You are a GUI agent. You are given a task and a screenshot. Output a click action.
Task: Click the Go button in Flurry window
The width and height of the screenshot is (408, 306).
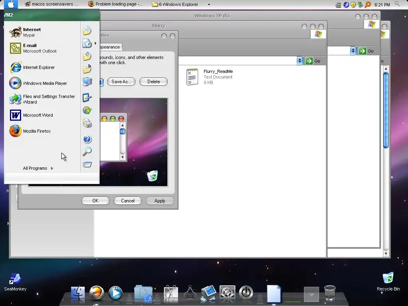point(313,61)
